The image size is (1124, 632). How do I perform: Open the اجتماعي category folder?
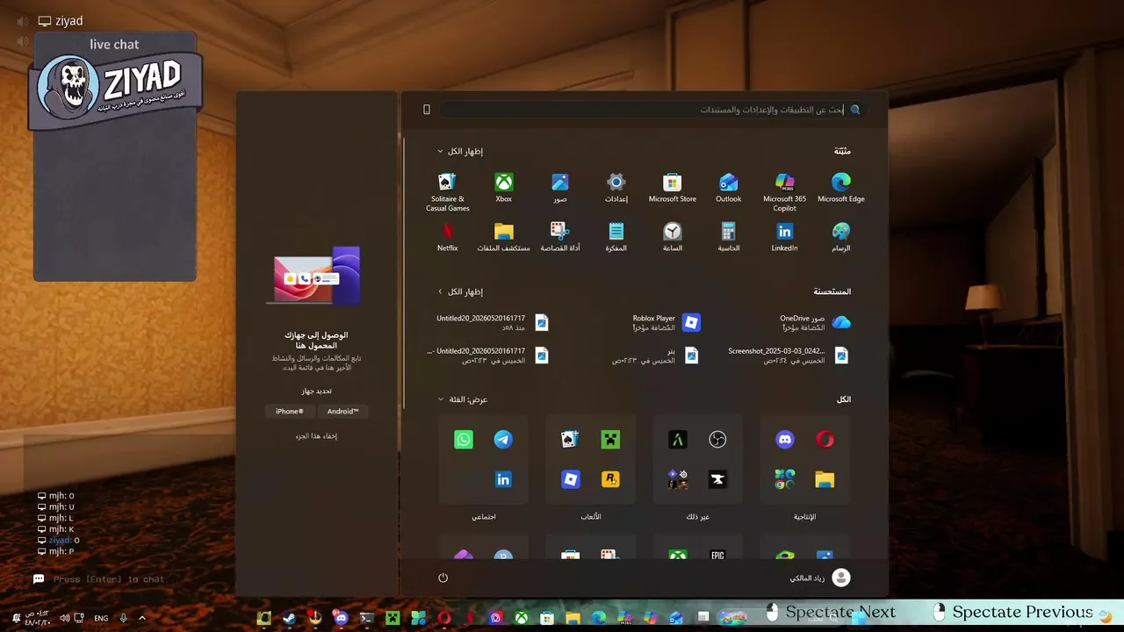coord(483,460)
